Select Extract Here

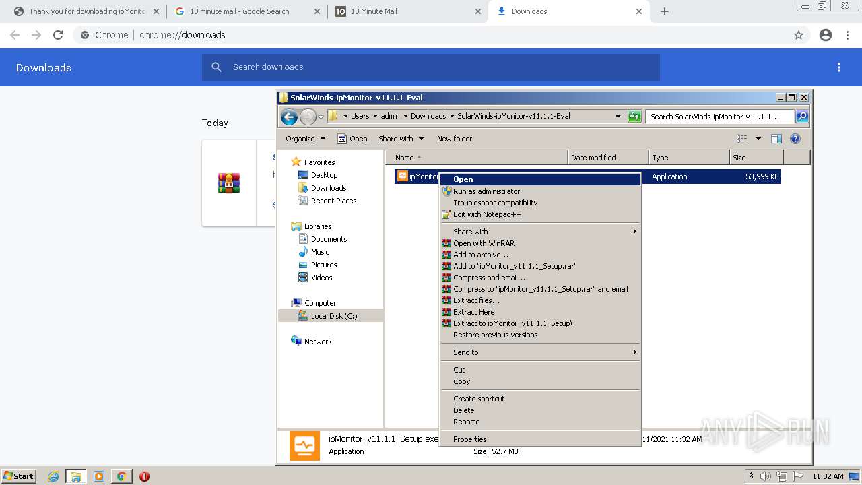pyautogui.click(x=540, y=312)
